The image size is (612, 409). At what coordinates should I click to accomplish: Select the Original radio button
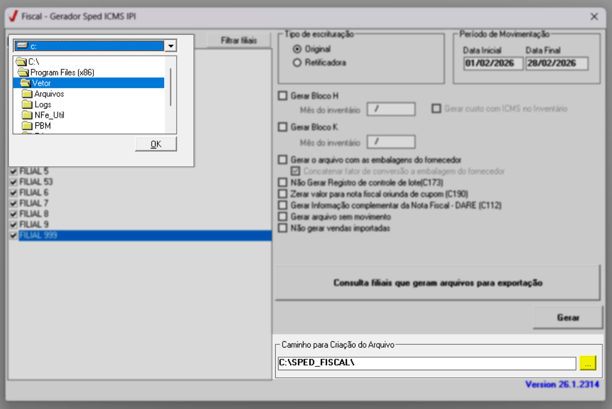point(297,49)
